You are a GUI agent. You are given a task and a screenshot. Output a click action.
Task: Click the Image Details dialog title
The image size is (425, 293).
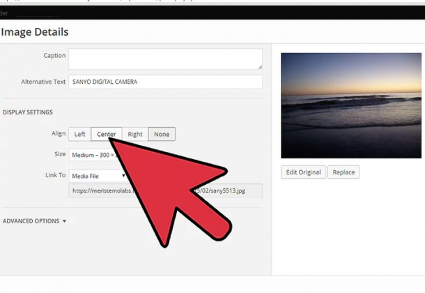(x=35, y=32)
